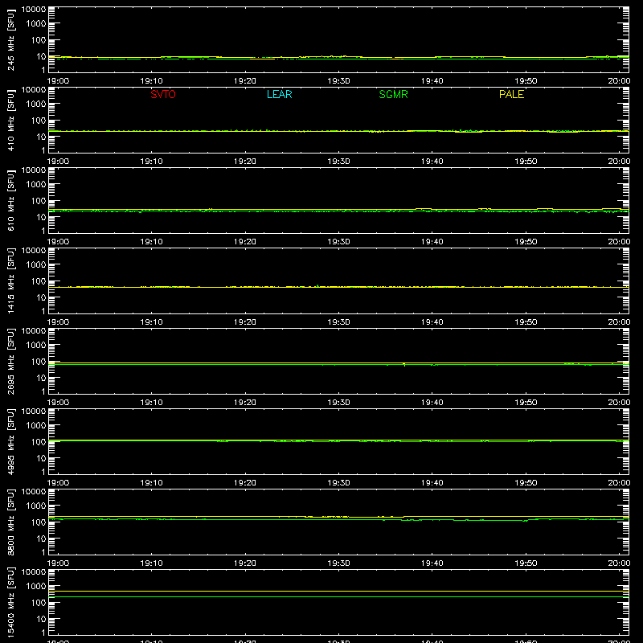Screen dimensions: 643x643
Task: Click the 19:20 time label under 4995 MHz panel
Action: click(x=245, y=483)
